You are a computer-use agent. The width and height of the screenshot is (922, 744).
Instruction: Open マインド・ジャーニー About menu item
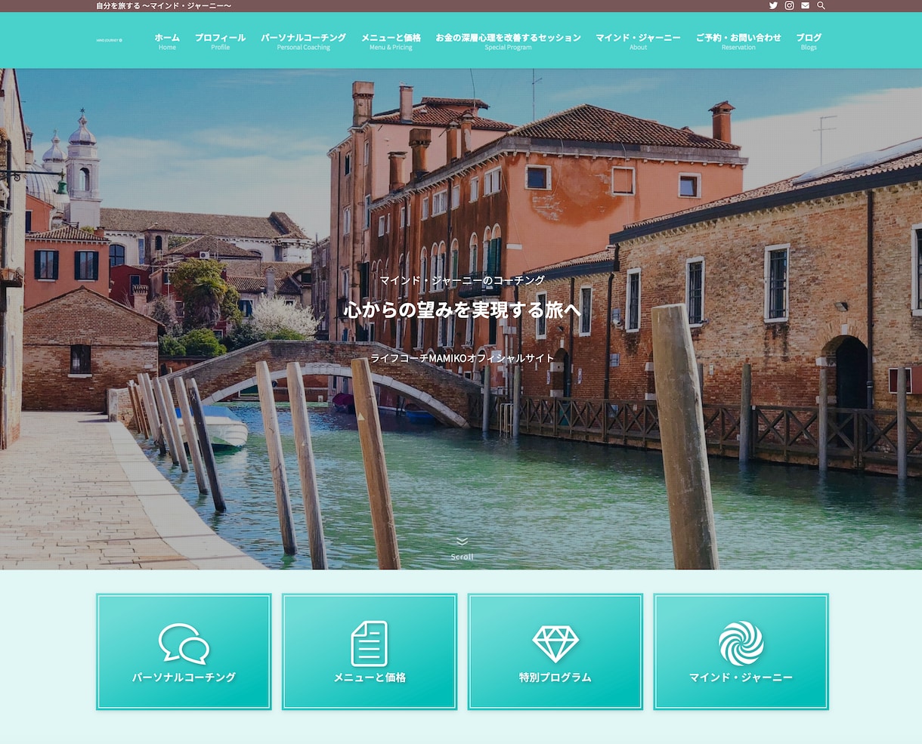638,42
